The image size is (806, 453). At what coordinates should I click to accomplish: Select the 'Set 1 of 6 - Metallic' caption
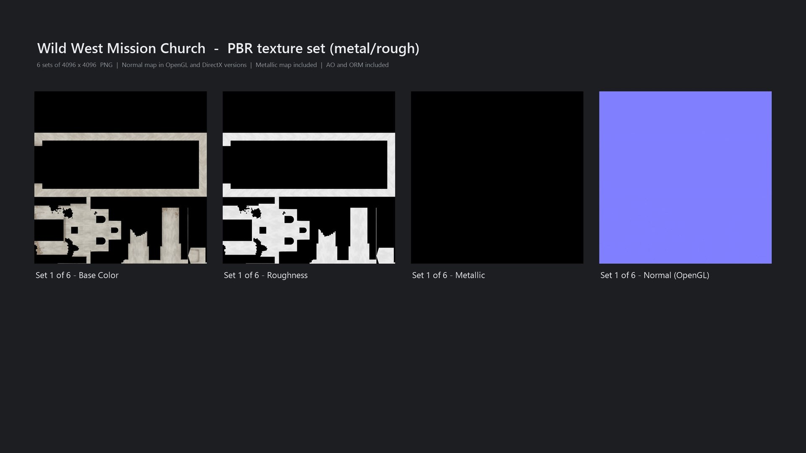tap(448, 275)
